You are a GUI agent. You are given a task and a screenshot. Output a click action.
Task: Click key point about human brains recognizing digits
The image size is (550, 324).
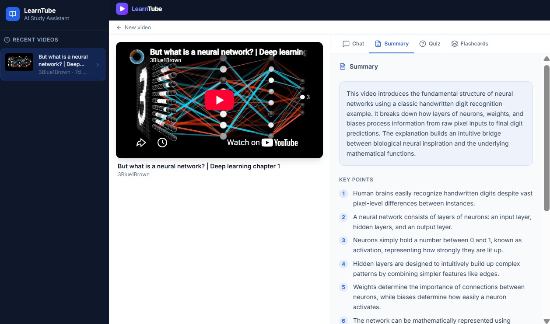pyautogui.click(x=443, y=199)
